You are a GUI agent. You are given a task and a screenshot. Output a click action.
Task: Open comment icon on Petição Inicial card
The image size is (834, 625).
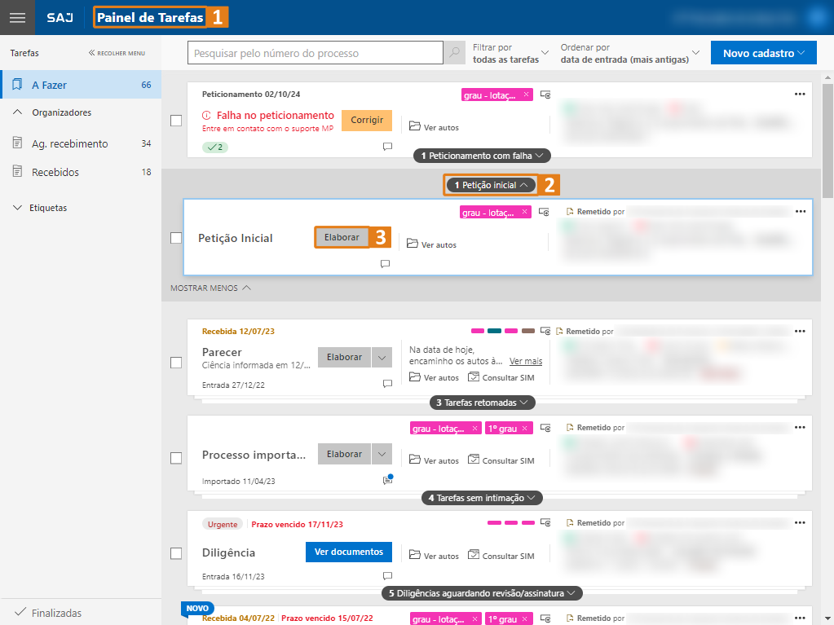click(385, 264)
